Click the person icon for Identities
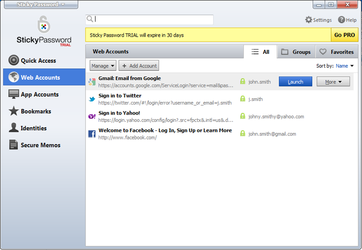This screenshot has width=362, height=250. click(14, 128)
